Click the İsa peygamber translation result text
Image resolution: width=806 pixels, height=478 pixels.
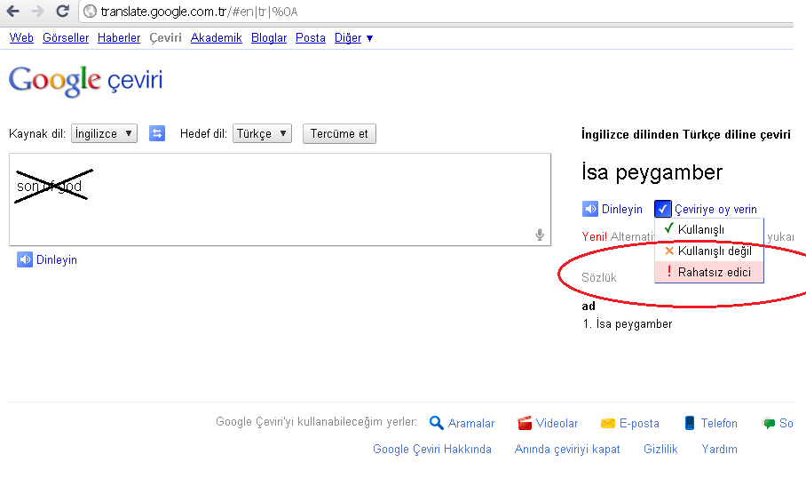[652, 172]
